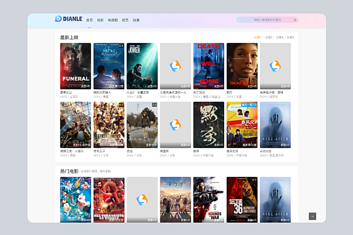353x235 pixels.
Task: Click the DIANLE logo
Action: pyautogui.click(x=68, y=19)
